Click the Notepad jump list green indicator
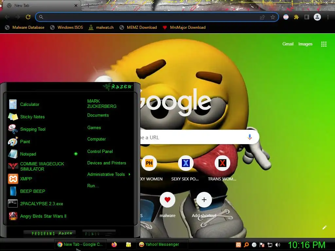Screen dimensions: 335x251 click(76, 154)
